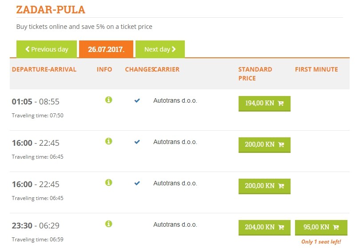Click the First Minute column header
This screenshot has width=355, height=248.
316,69
